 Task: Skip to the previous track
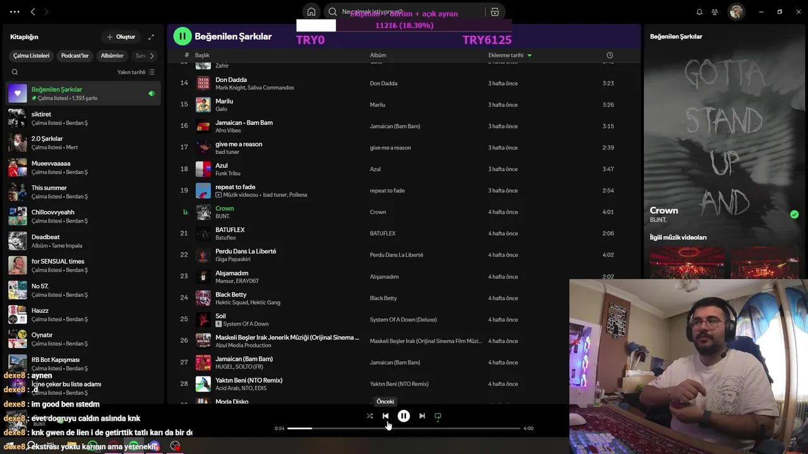(385, 416)
